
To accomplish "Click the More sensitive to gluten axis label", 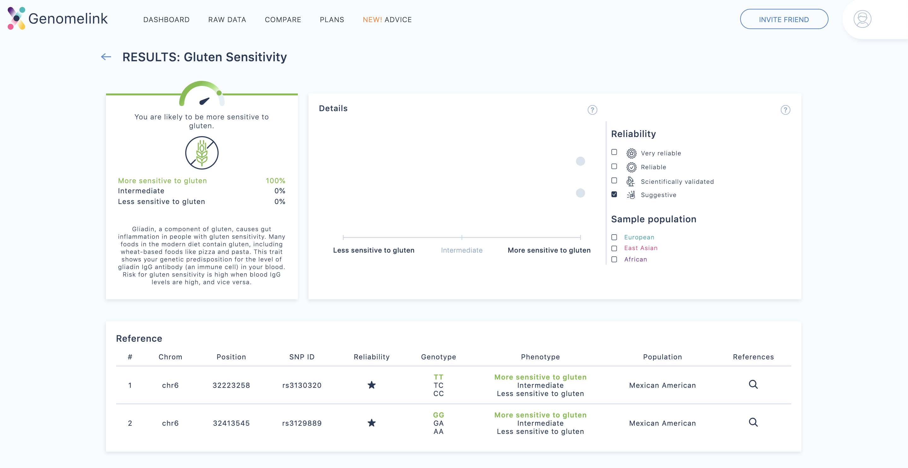I will click(549, 250).
